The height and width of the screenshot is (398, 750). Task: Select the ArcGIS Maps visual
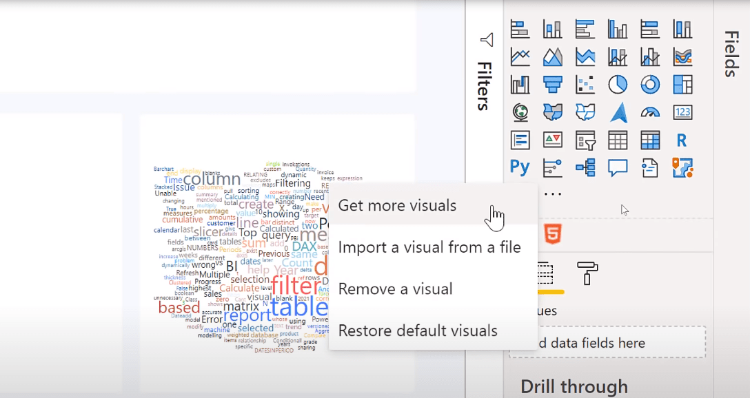682,168
